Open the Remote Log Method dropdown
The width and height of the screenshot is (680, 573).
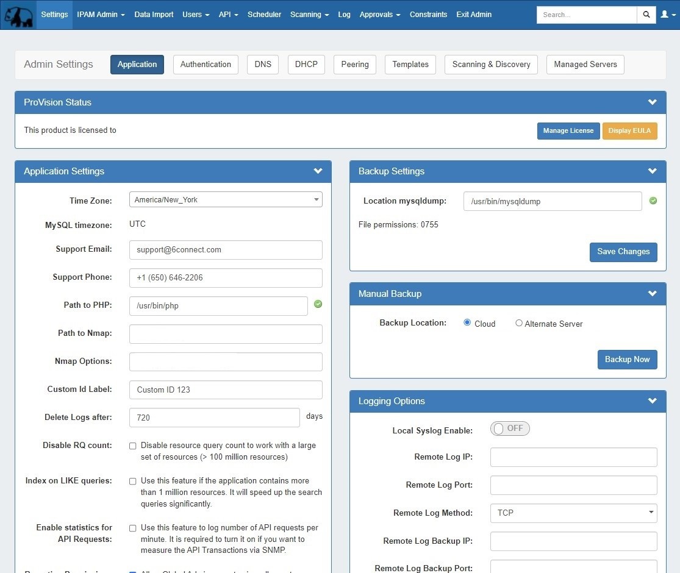tap(573, 513)
